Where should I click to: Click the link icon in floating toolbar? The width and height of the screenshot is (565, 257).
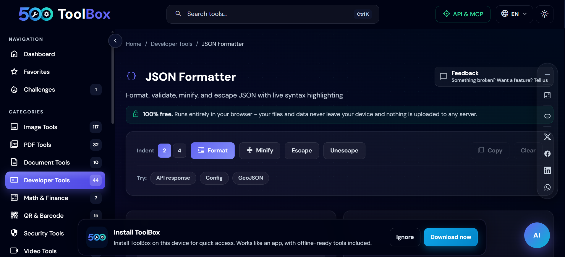(547, 116)
